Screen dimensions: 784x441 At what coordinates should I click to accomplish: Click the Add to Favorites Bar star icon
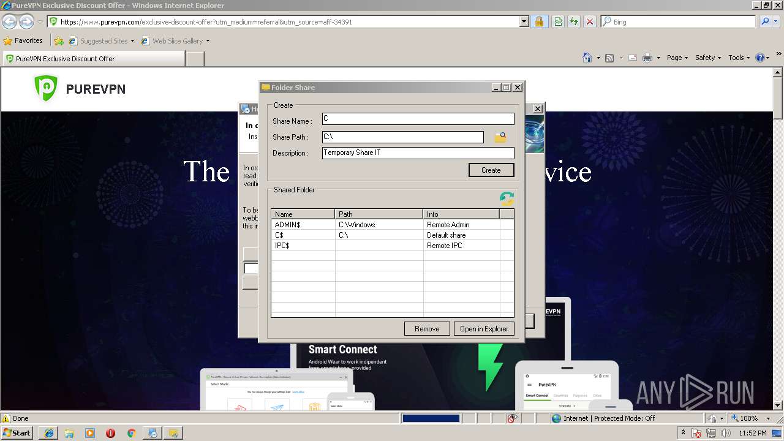(x=59, y=41)
